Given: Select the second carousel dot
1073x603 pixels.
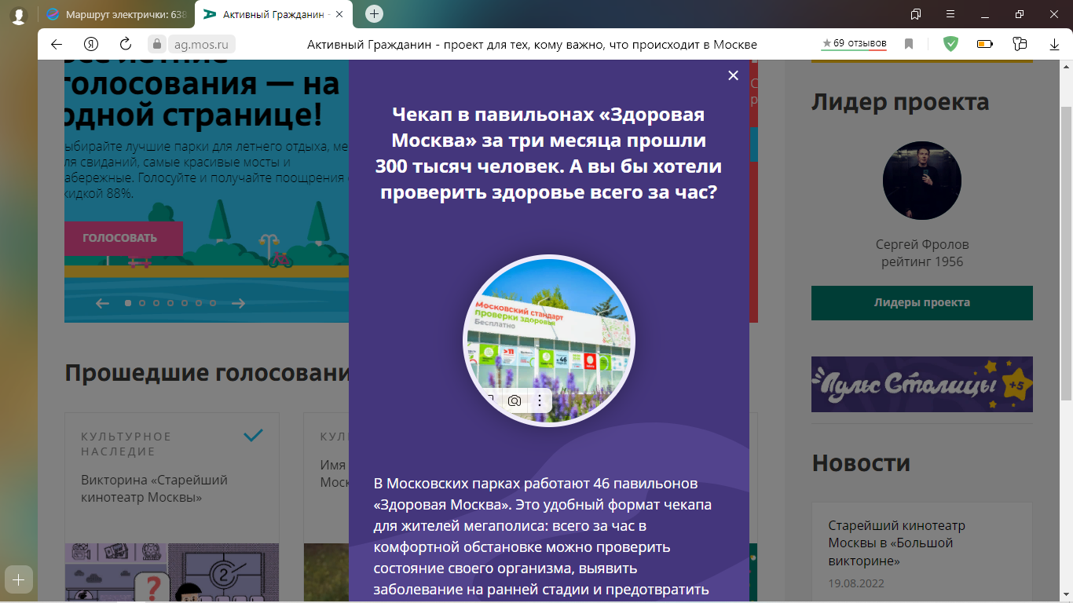Looking at the screenshot, I should coord(142,303).
